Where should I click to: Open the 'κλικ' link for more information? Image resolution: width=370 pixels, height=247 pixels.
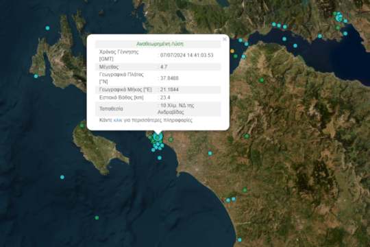coord(118,120)
